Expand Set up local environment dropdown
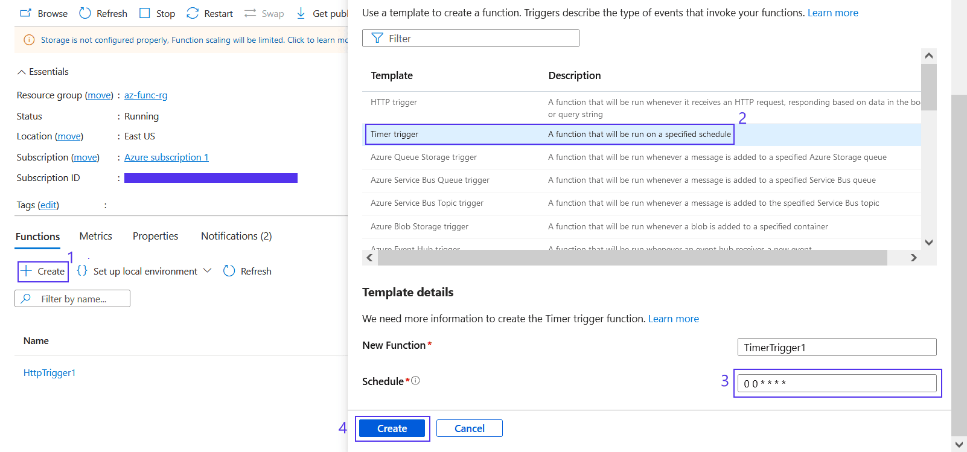967x452 pixels. [x=208, y=270]
